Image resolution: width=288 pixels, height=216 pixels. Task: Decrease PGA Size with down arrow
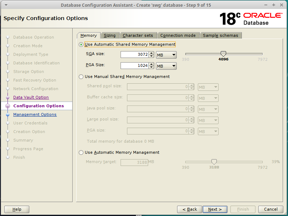[151, 67]
